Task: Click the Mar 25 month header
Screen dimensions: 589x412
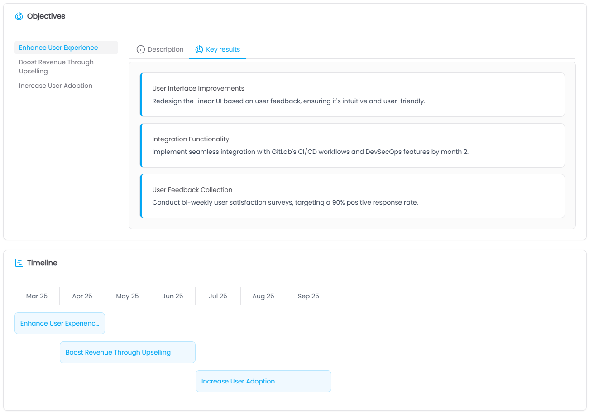Action: point(37,296)
